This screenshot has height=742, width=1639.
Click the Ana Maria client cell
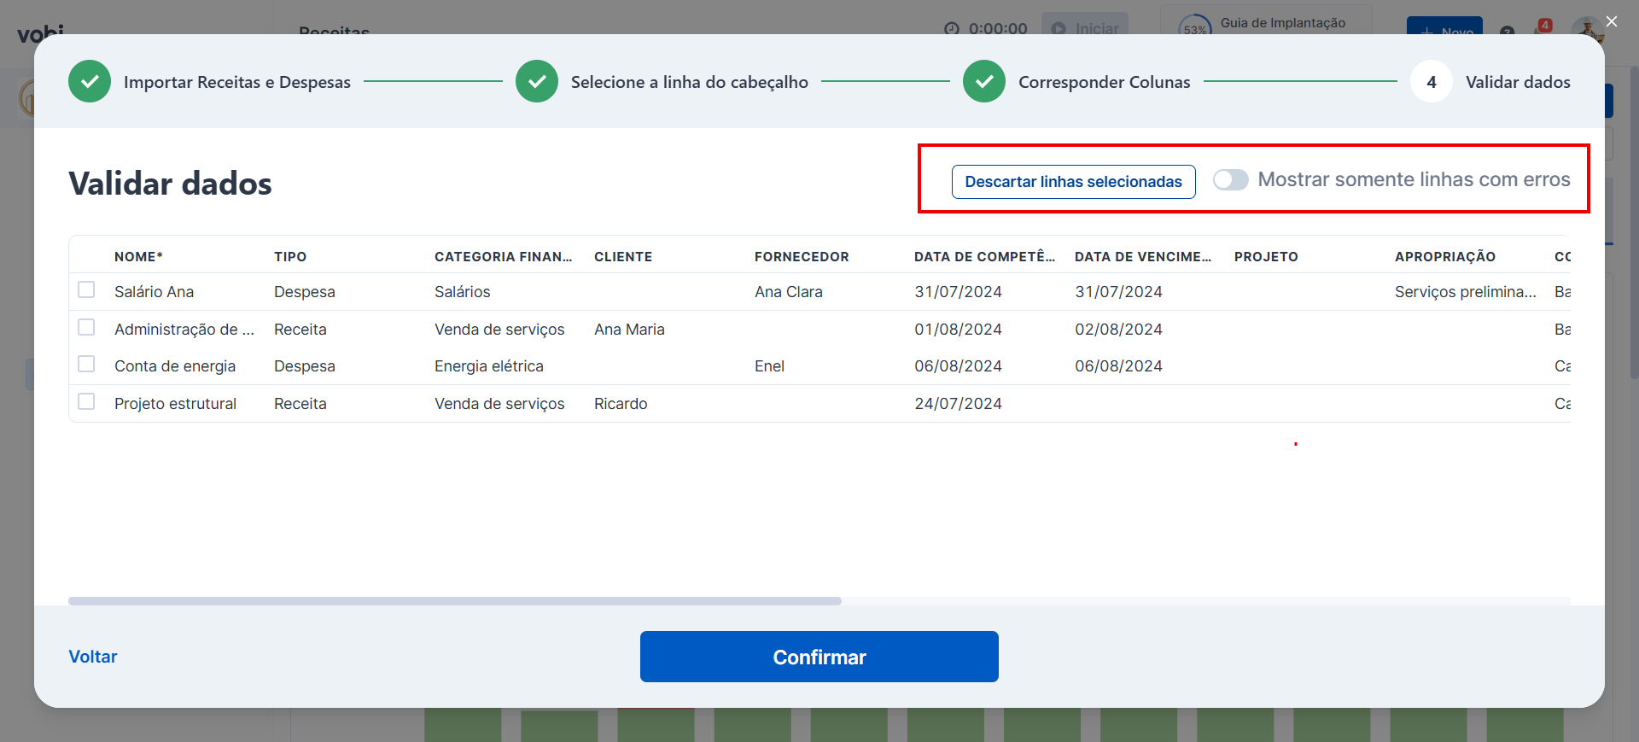pyautogui.click(x=630, y=330)
